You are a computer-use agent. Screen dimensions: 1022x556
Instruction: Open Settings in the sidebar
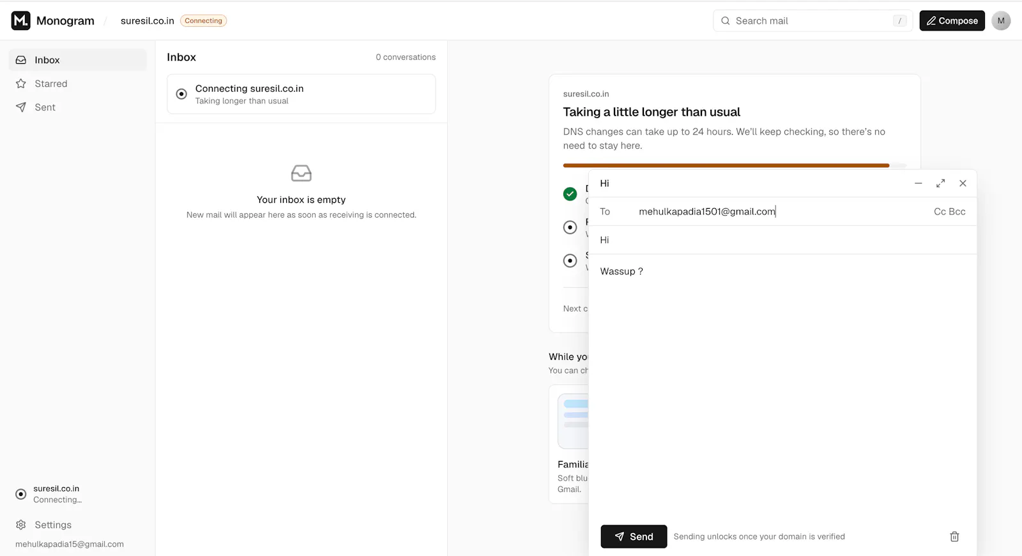pos(77,525)
